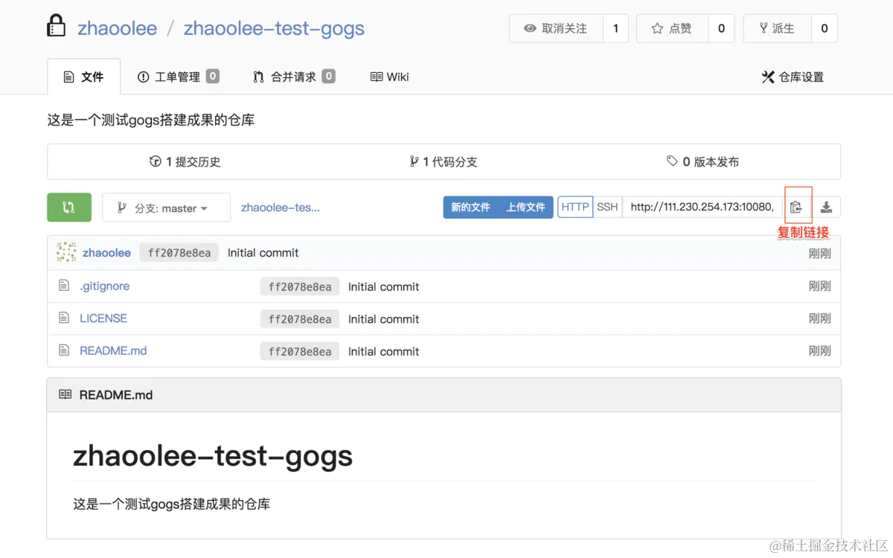Click the 取消关注 unwatch button

coord(556,28)
